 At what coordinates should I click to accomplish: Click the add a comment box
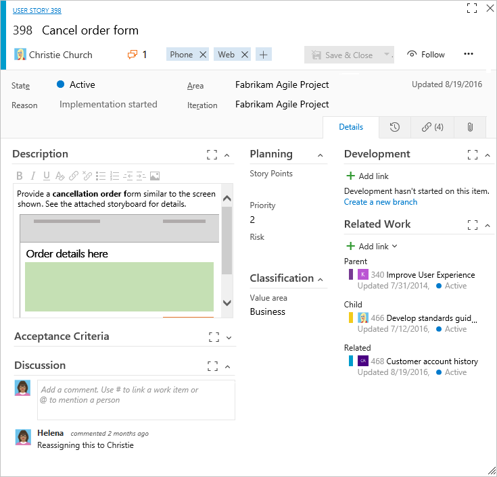137,400
